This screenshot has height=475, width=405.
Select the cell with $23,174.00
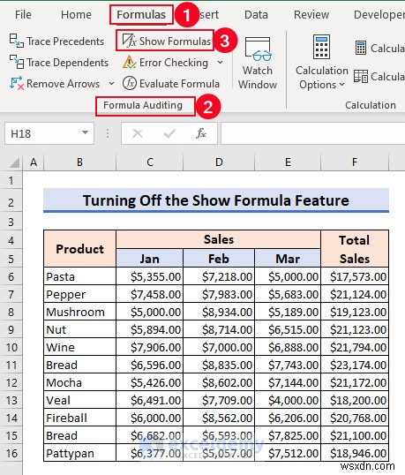pyautogui.click(x=355, y=365)
